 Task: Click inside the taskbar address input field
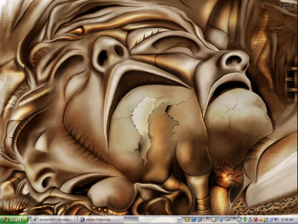(157, 220)
